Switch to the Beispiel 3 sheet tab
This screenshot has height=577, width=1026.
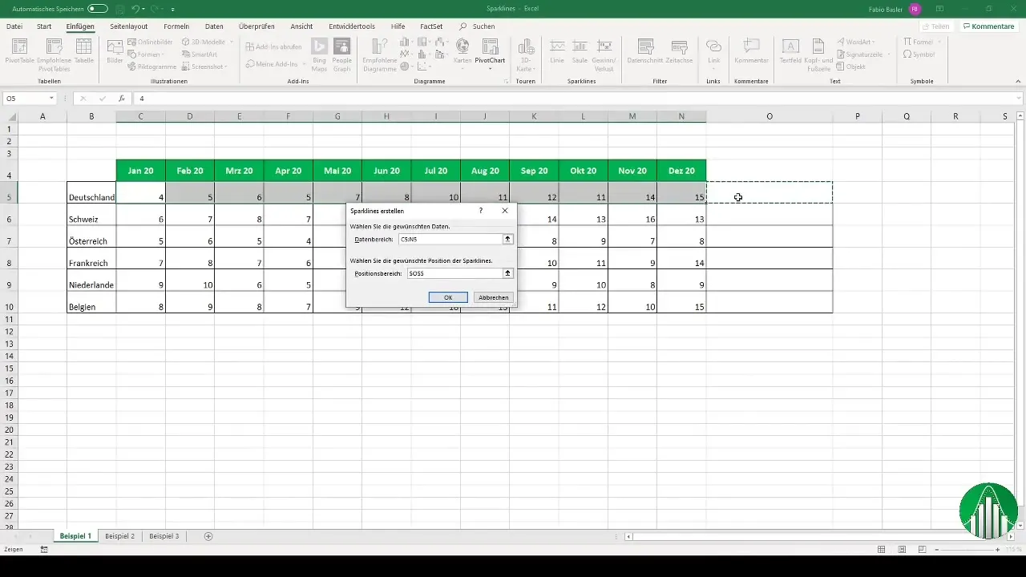tap(164, 535)
